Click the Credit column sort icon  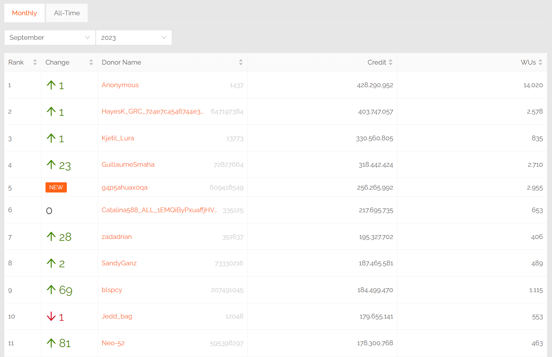click(390, 62)
